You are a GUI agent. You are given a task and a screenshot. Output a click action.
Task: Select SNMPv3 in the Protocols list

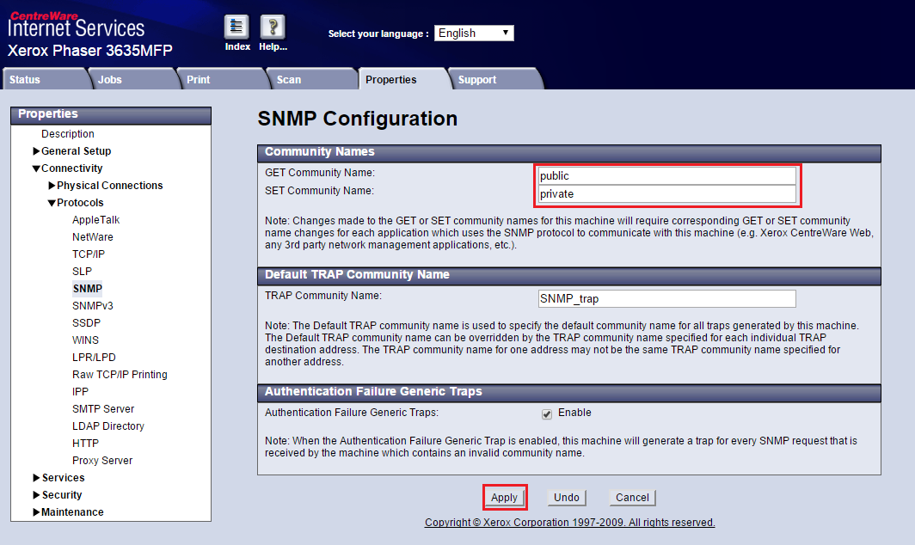pyautogui.click(x=93, y=306)
